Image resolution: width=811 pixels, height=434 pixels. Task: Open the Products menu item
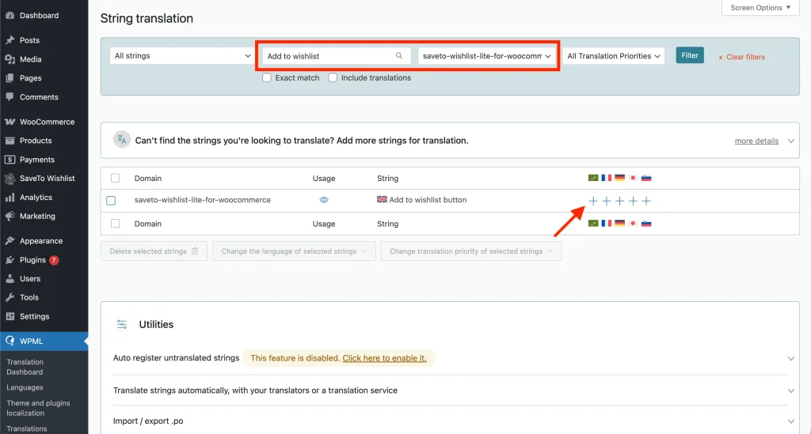(44, 141)
